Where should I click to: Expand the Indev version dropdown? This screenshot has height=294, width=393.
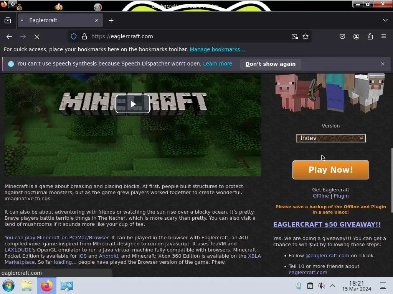(x=330, y=138)
